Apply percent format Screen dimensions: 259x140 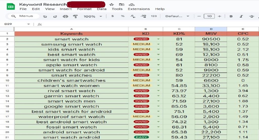(x=123, y=16)
